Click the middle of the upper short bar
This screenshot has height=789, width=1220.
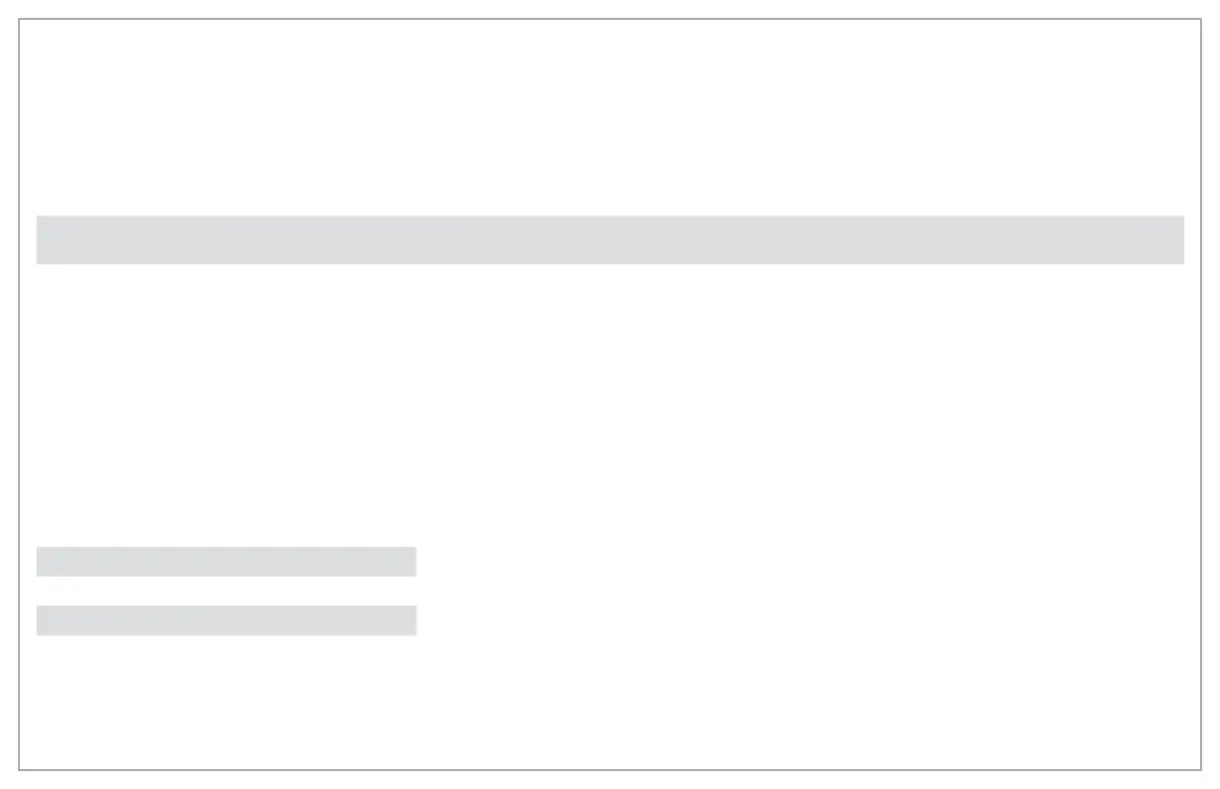226,561
